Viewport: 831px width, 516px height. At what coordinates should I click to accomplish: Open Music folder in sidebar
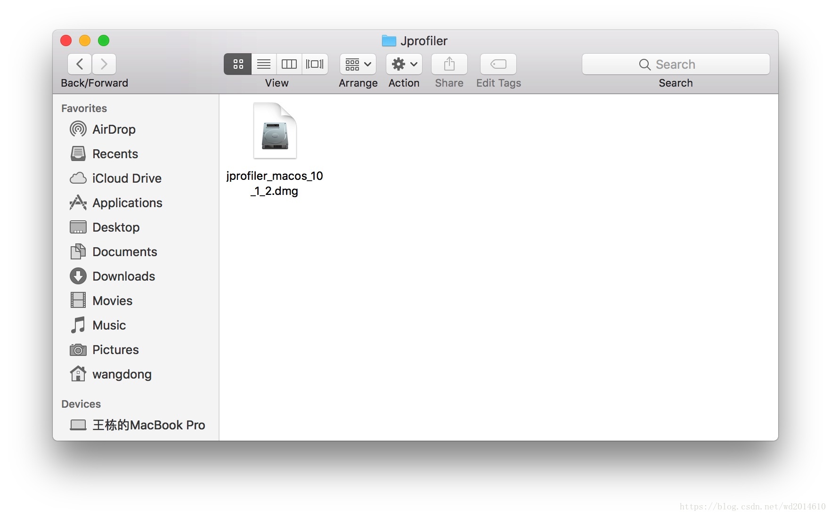[x=136, y=325]
